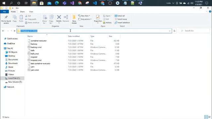Select the mapred.cmd file
This screenshot has width=212, height=119.
[36, 60]
